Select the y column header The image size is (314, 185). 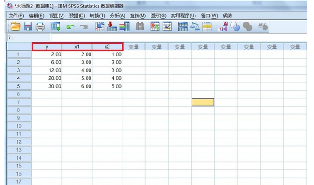click(47, 47)
